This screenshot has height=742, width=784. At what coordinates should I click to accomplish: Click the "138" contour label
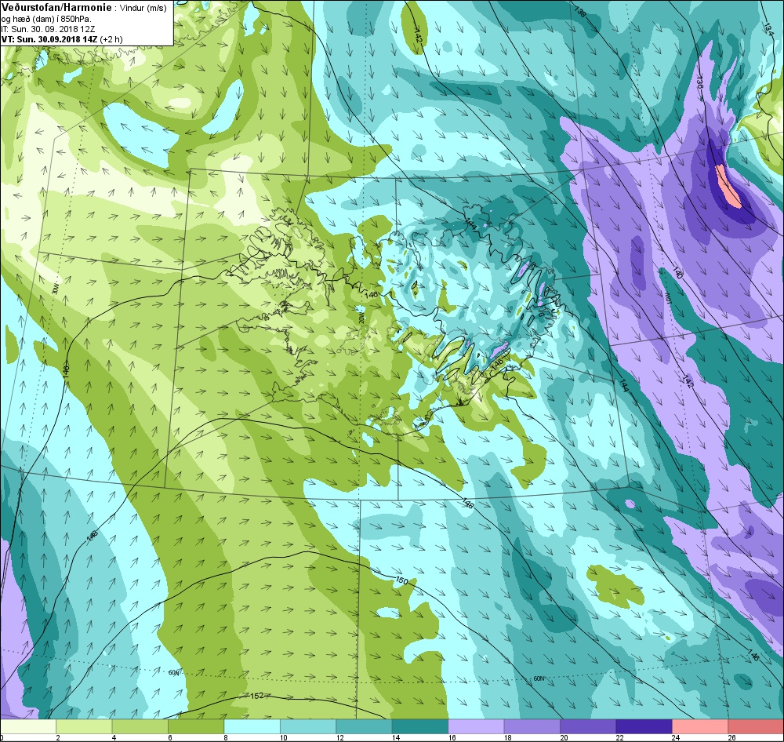580,12
